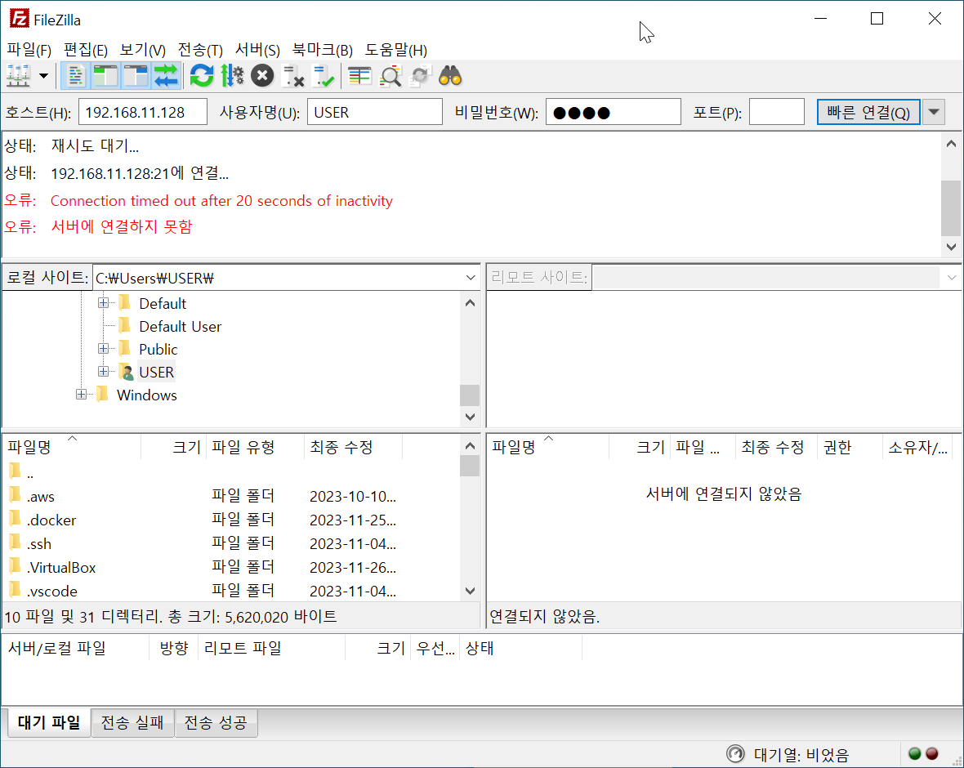Image resolution: width=964 pixels, height=768 pixels.
Task: Open quick connect history dropdown
Action: click(933, 112)
